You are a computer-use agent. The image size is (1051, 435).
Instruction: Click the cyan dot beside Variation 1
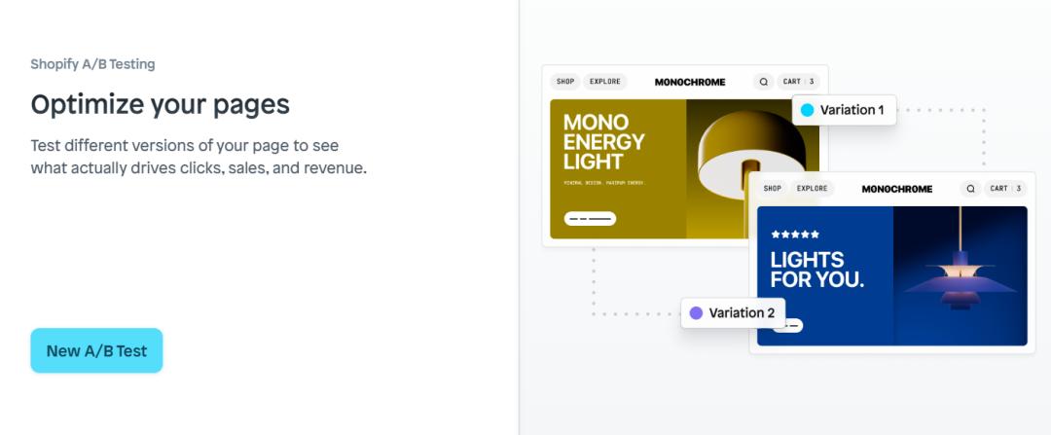tap(807, 110)
